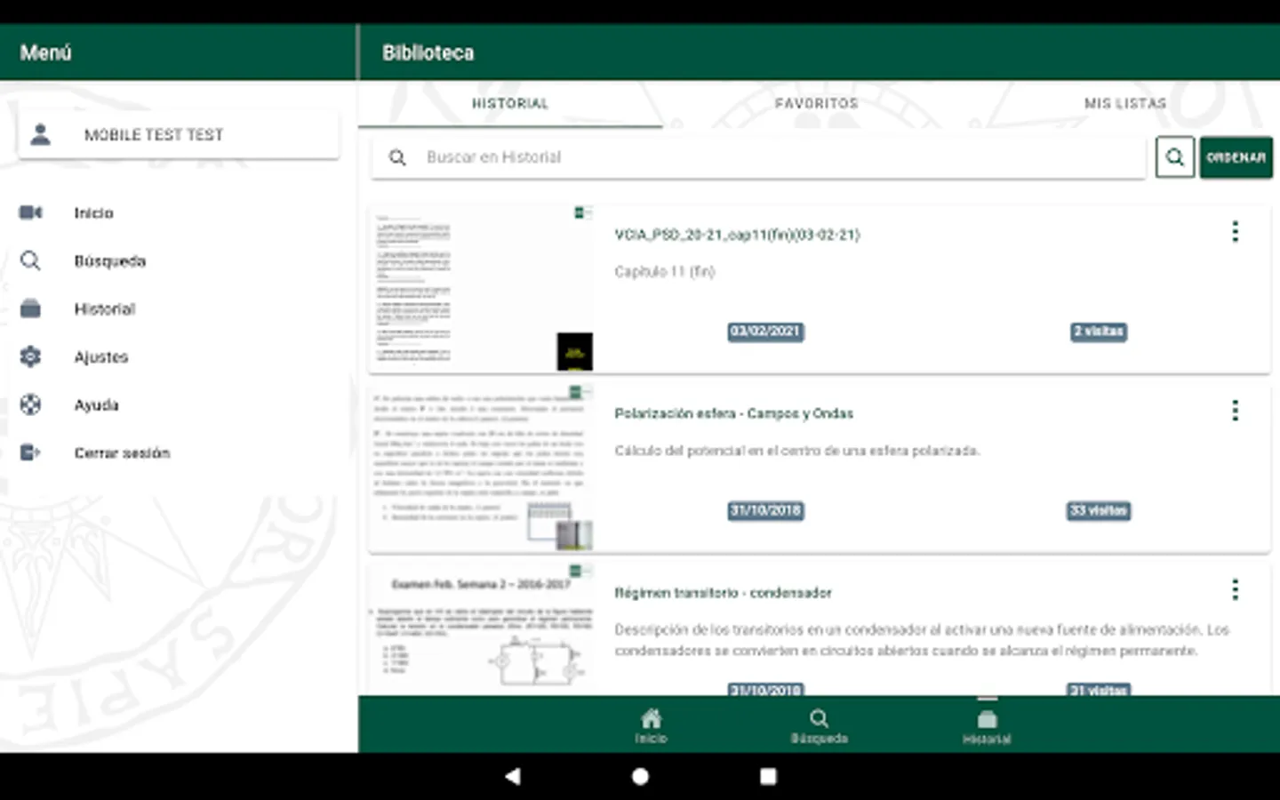Click the Buscar en Historial search field
1280x800 pixels.
click(758, 157)
